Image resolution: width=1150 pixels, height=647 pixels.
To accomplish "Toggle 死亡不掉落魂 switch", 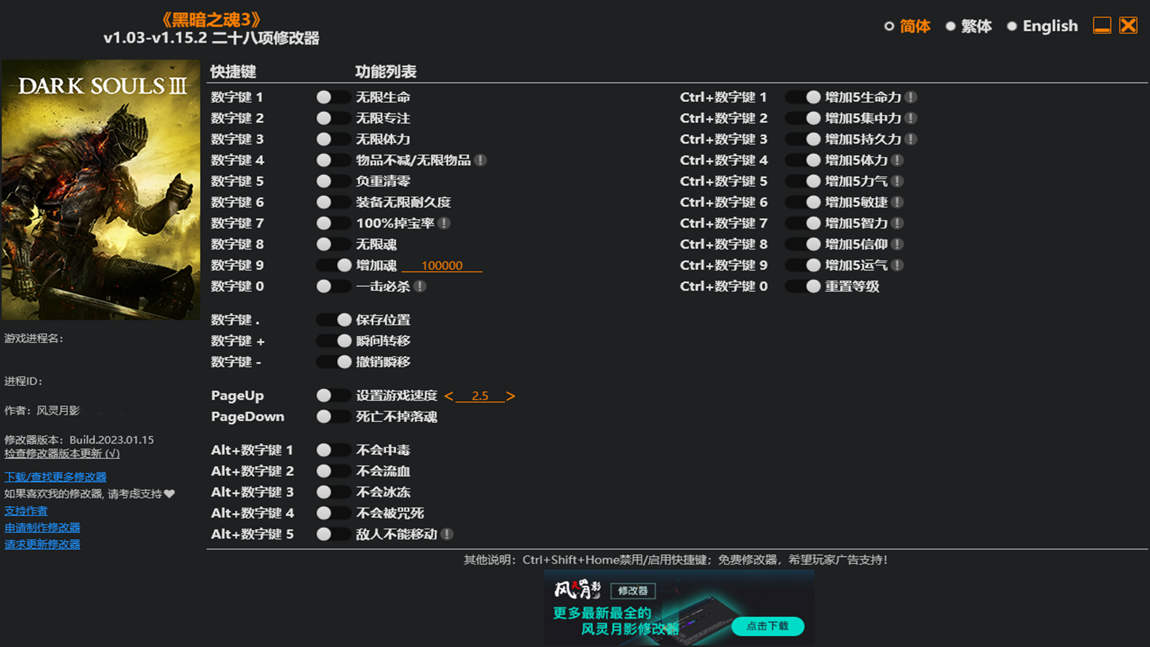I will click(x=333, y=416).
